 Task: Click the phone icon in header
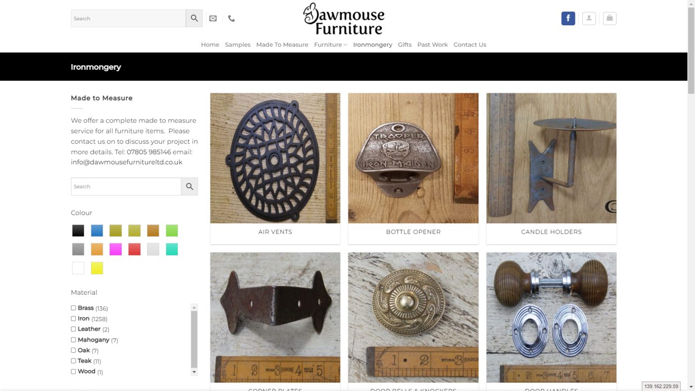[x=231, y=18]
